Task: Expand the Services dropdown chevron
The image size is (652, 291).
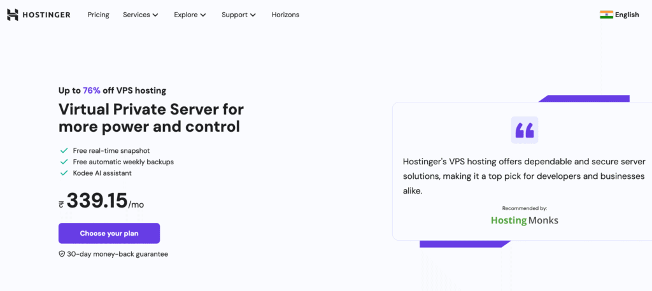Action: 155,15
